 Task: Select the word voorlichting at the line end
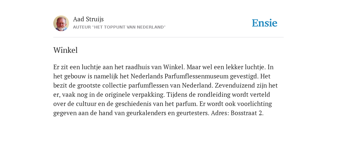click(x=254, y=104)
